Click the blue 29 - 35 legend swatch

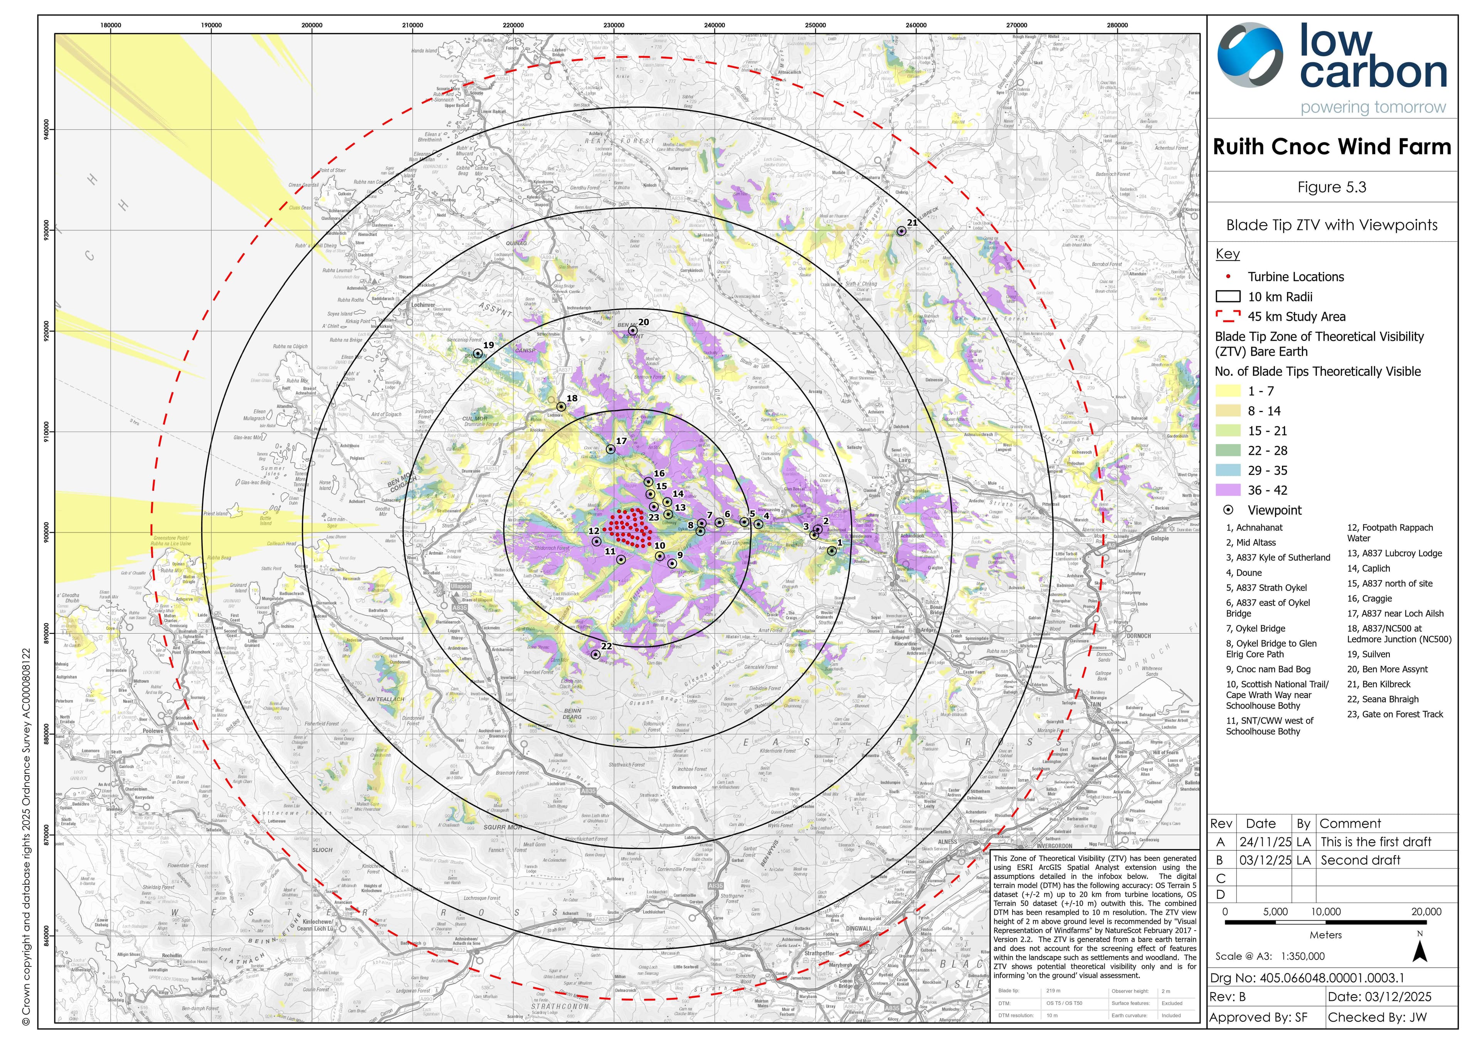coord(1228,470)
